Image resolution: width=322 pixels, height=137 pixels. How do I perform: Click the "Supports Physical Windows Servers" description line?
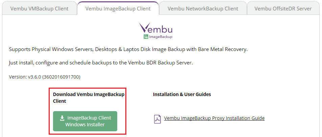click(x=128, y=49)
